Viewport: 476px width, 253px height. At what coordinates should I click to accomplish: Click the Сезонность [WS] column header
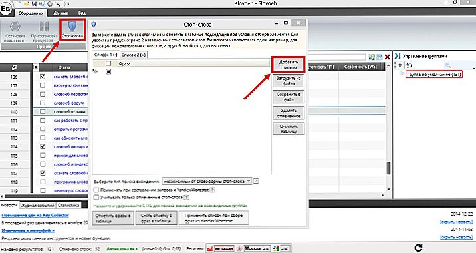(x=360, y=67)
